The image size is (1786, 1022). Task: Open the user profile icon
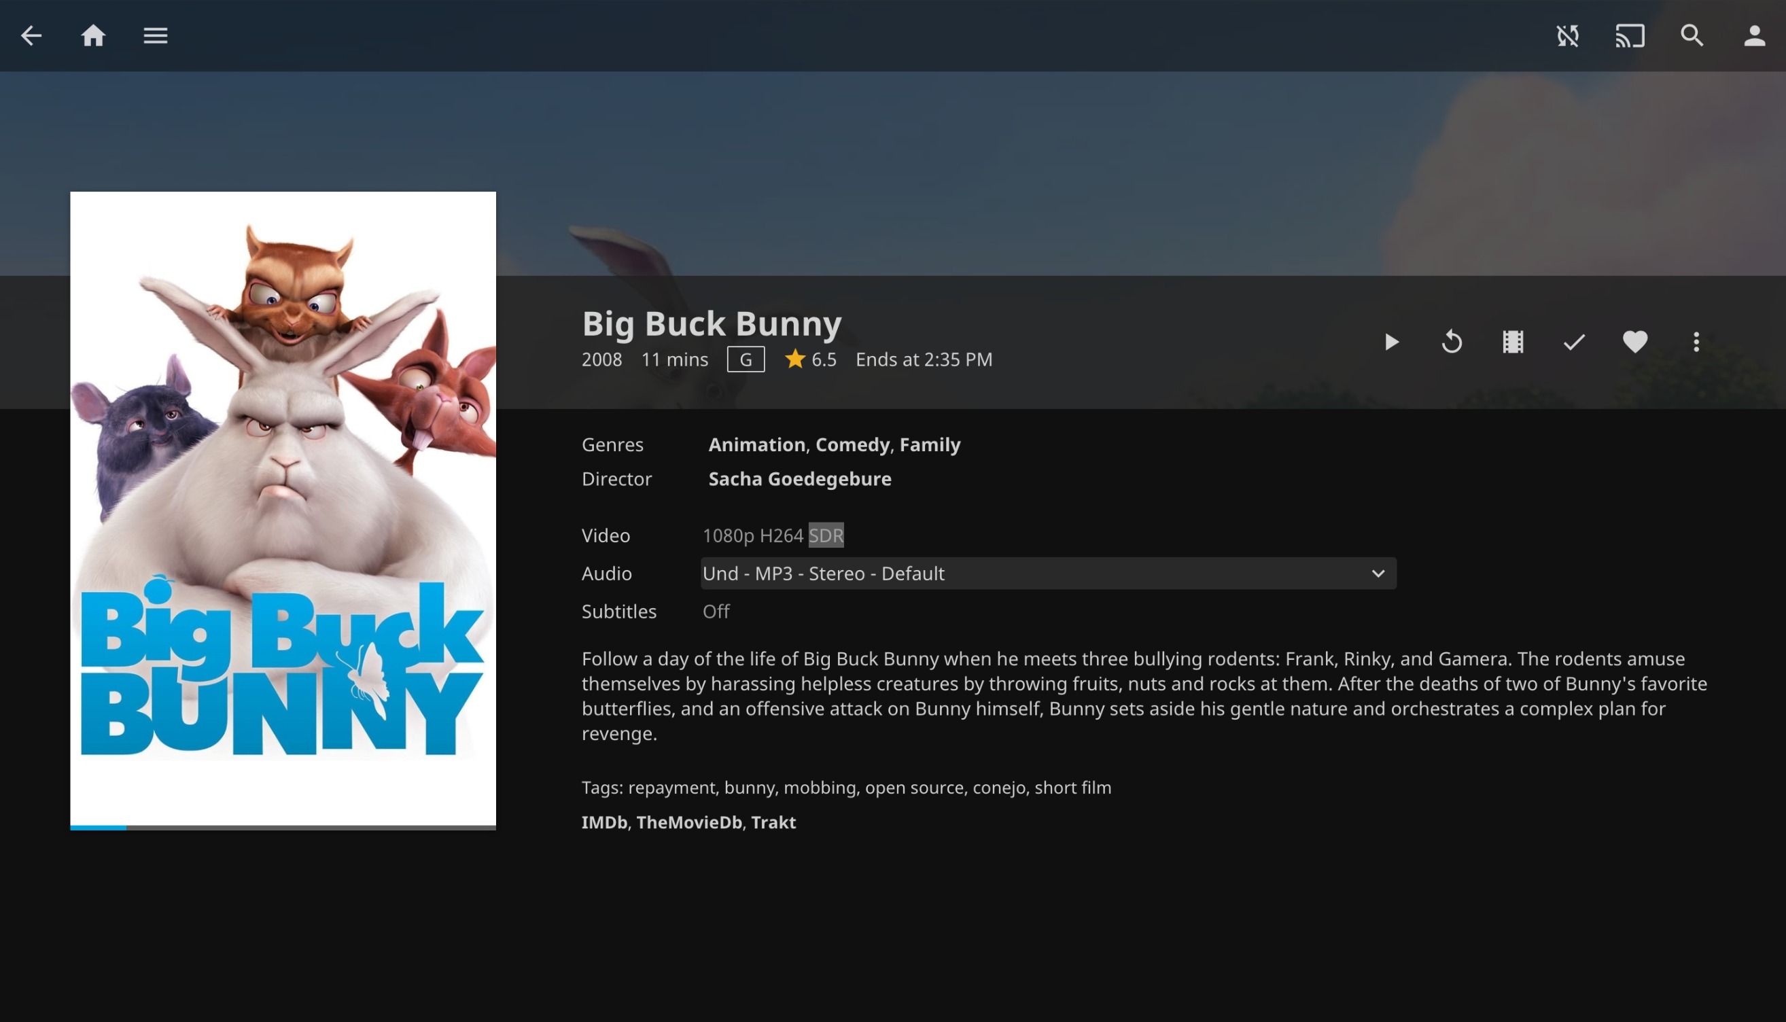1755,36
